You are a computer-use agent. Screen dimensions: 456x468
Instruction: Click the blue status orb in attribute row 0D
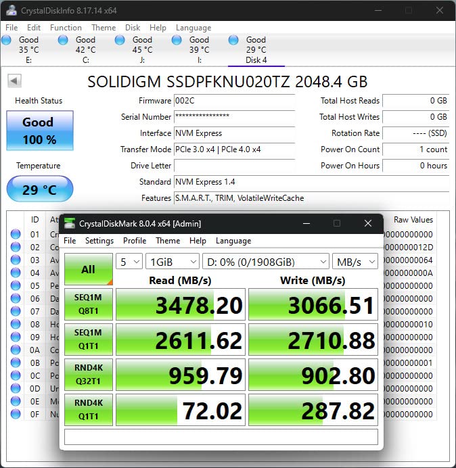16,388
